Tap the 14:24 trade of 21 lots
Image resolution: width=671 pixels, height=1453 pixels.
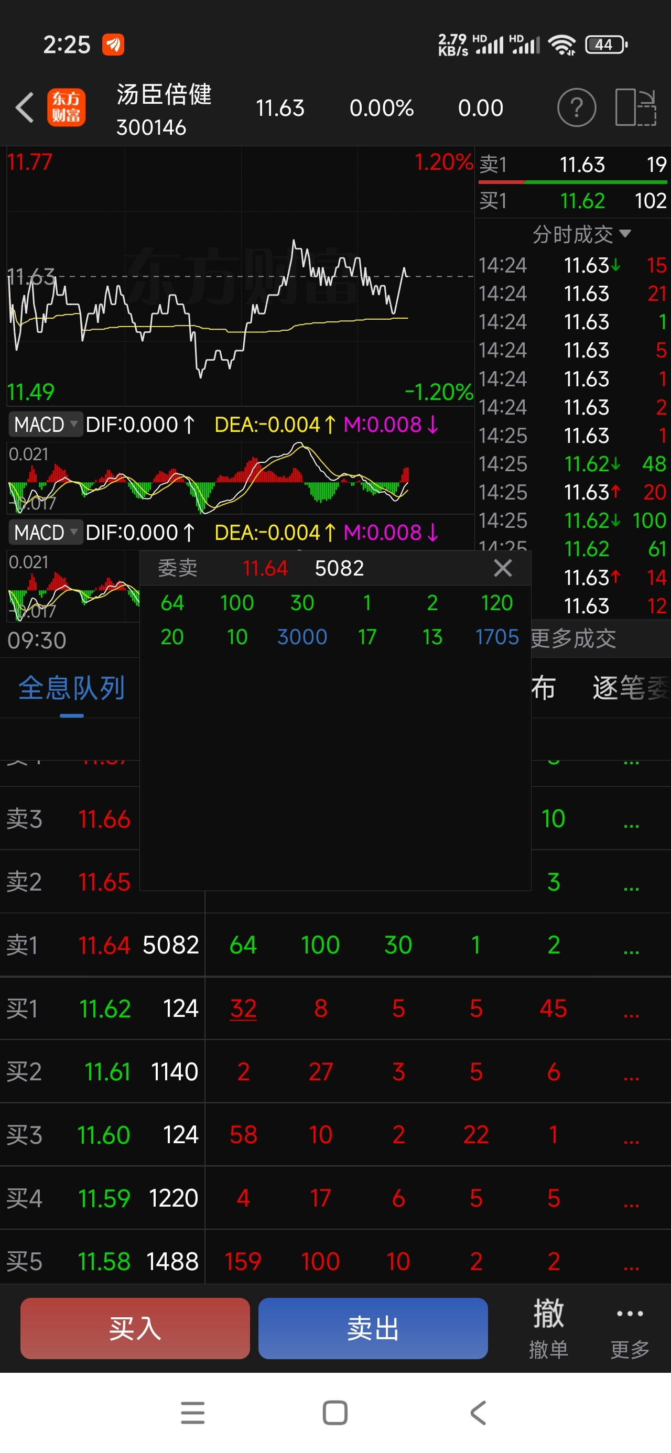coord(573,294)
